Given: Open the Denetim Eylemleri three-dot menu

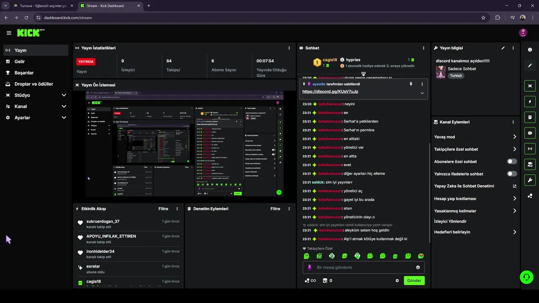Looking at the screenshot, I should click(289, 209).
